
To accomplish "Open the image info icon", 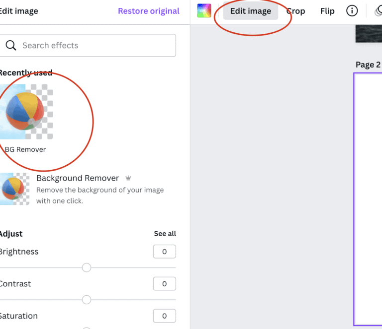I will coord(352,11).
